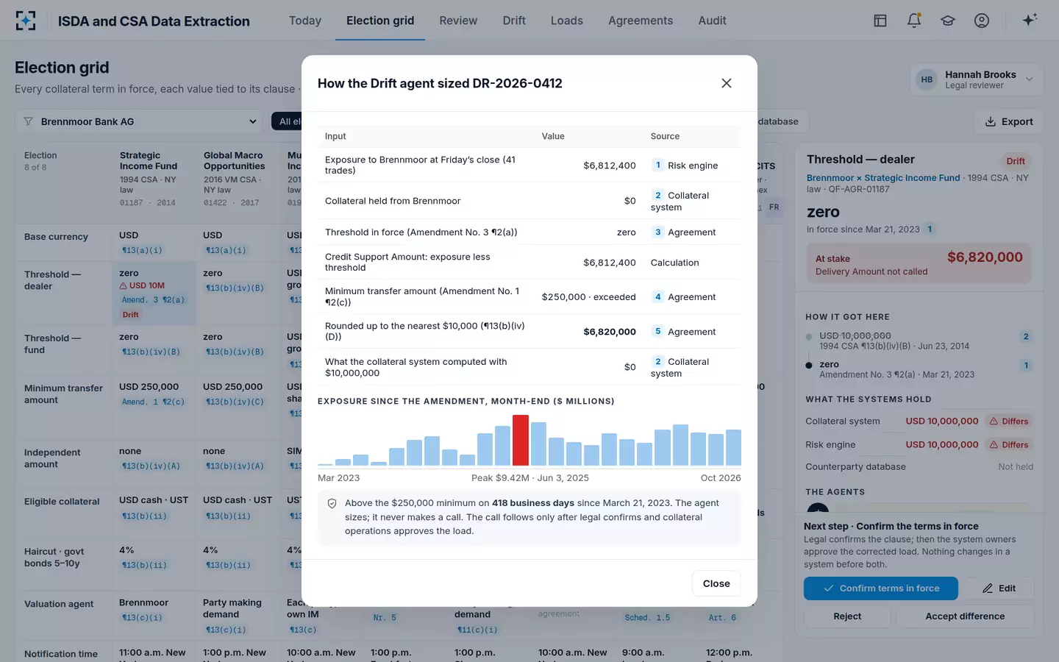Click the source 2 badge on the Collateral held row
Screen dimensions: 1059x662
click(x=657, y=195)
